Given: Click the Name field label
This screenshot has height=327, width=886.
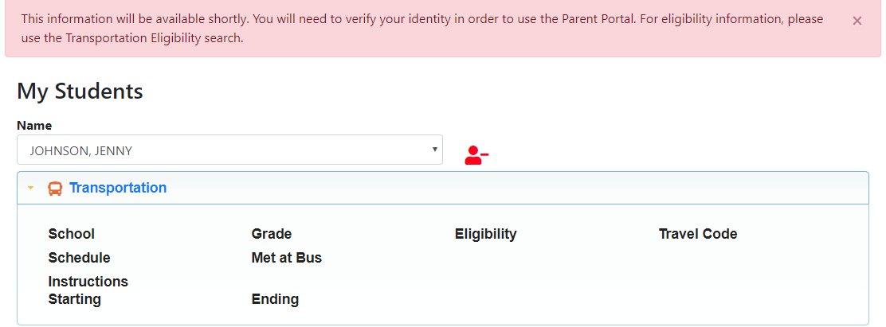Looking at the screenshot, I should click(34, 126).
